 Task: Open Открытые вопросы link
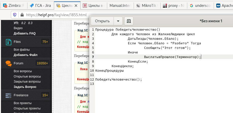click(x=27, y=77)
